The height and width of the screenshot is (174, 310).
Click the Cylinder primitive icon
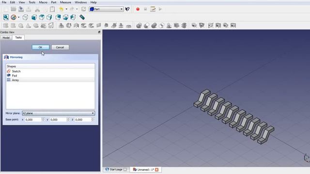pyautogui.click(x=13, y=26)
